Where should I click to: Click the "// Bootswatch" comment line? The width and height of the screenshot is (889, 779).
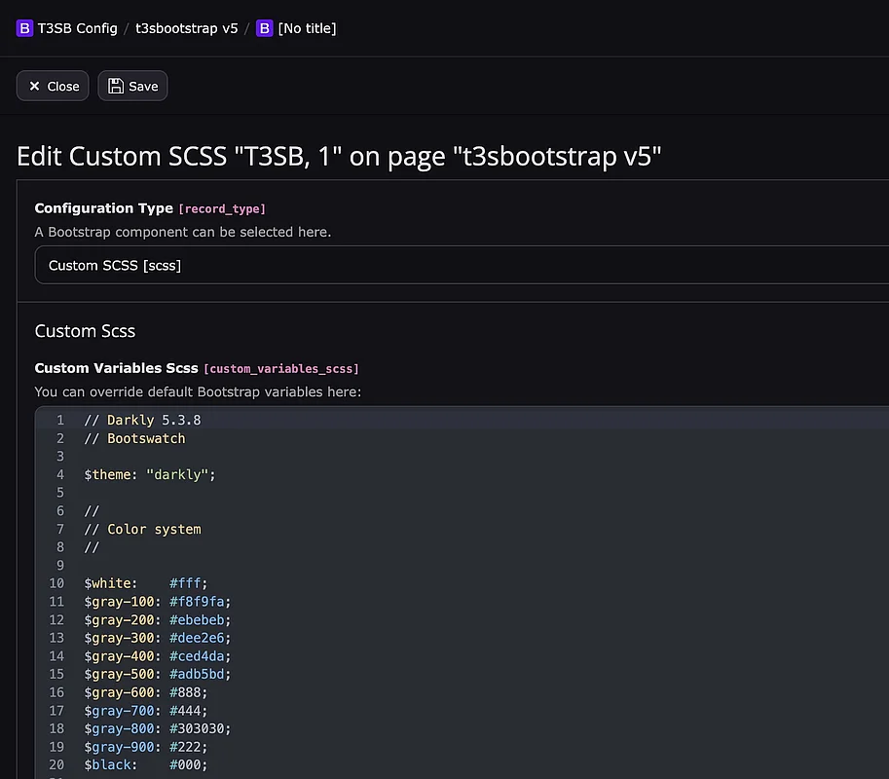point(134,438)
